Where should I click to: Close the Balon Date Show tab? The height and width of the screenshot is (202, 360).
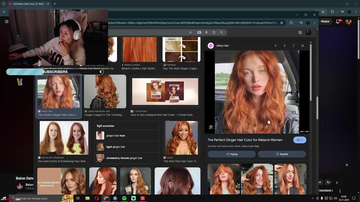click(48, 4)
